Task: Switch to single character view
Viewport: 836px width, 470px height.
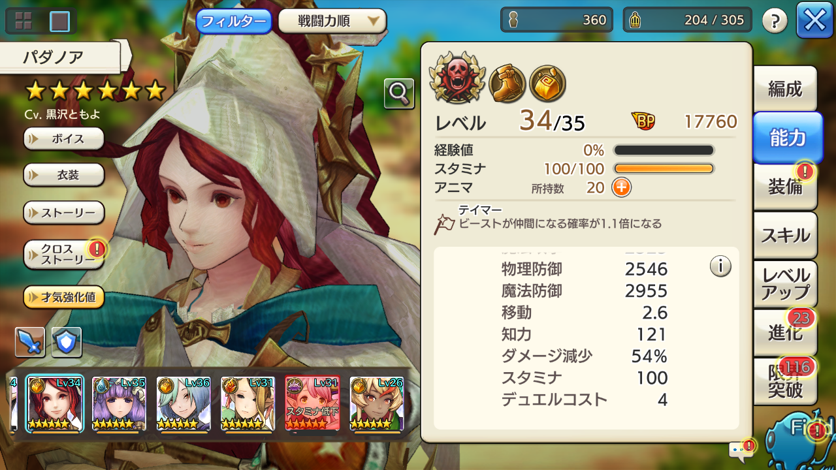Action: point(59,21)
